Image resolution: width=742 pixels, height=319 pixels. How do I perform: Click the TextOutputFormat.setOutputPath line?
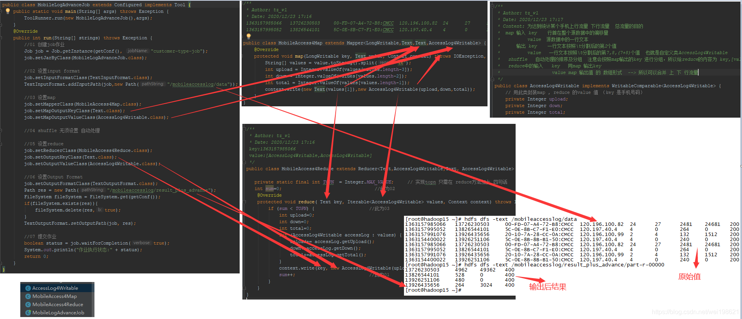point(80,224)
